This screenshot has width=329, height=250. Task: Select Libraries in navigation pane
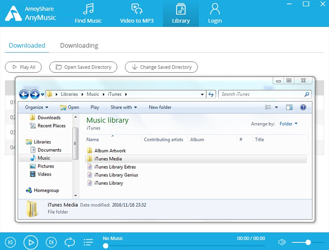tap(38, 142)
